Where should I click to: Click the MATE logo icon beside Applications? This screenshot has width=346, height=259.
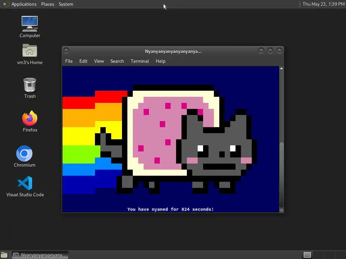click(6, 4)
